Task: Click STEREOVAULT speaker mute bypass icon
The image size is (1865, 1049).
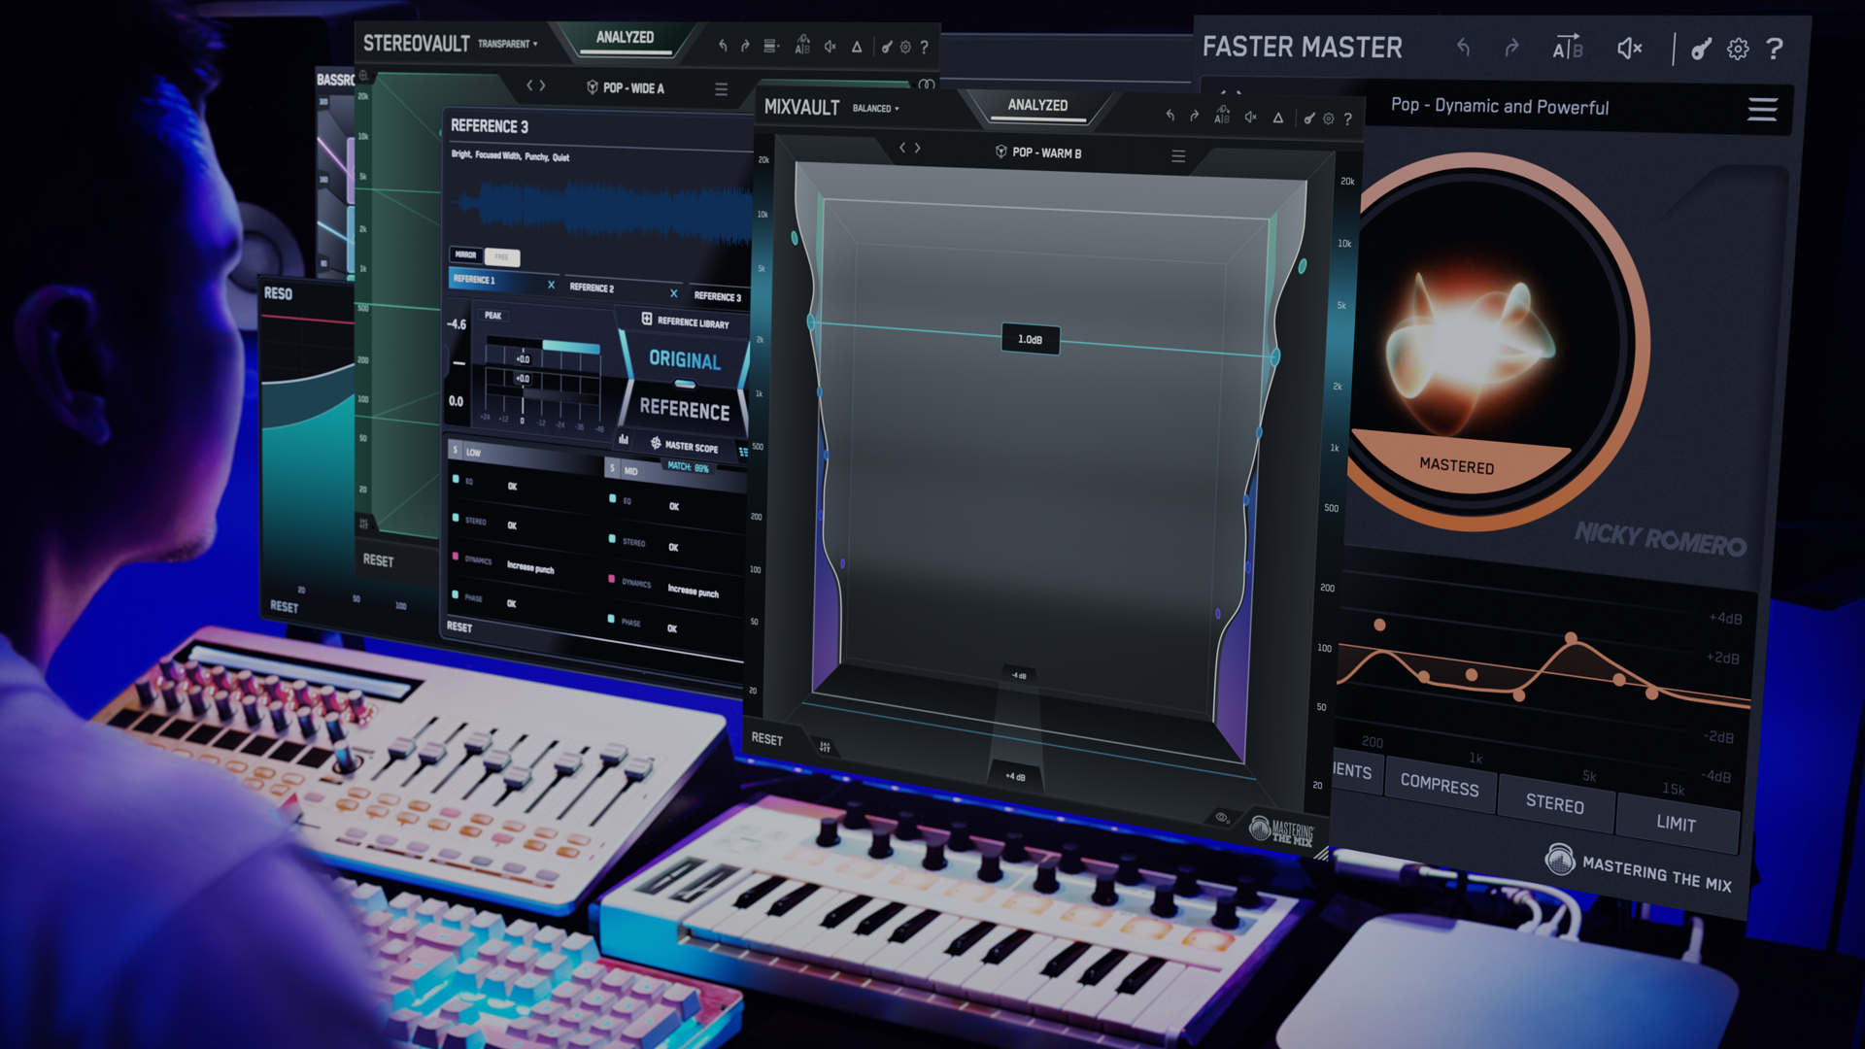Action: point(831,46)
